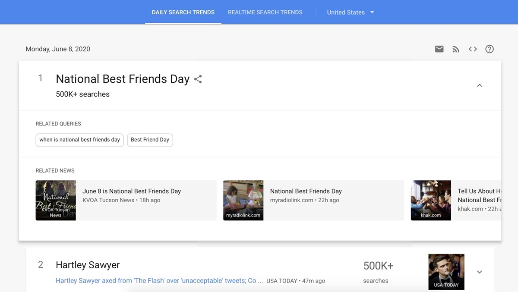Open the United States country dropdown

pos(351,13)
